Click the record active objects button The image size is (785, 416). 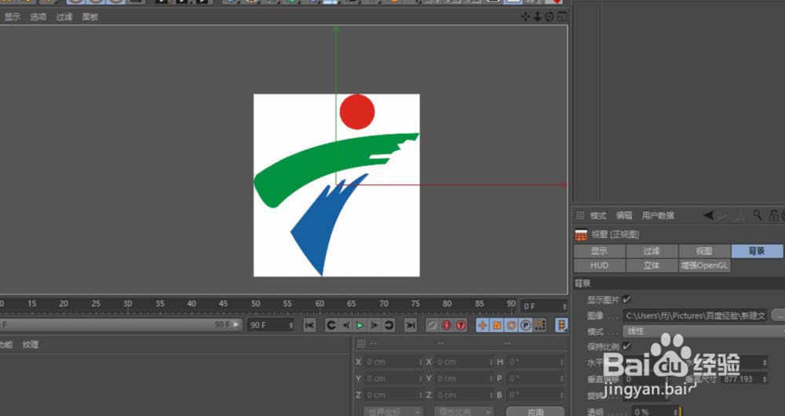tap(432, 325)
